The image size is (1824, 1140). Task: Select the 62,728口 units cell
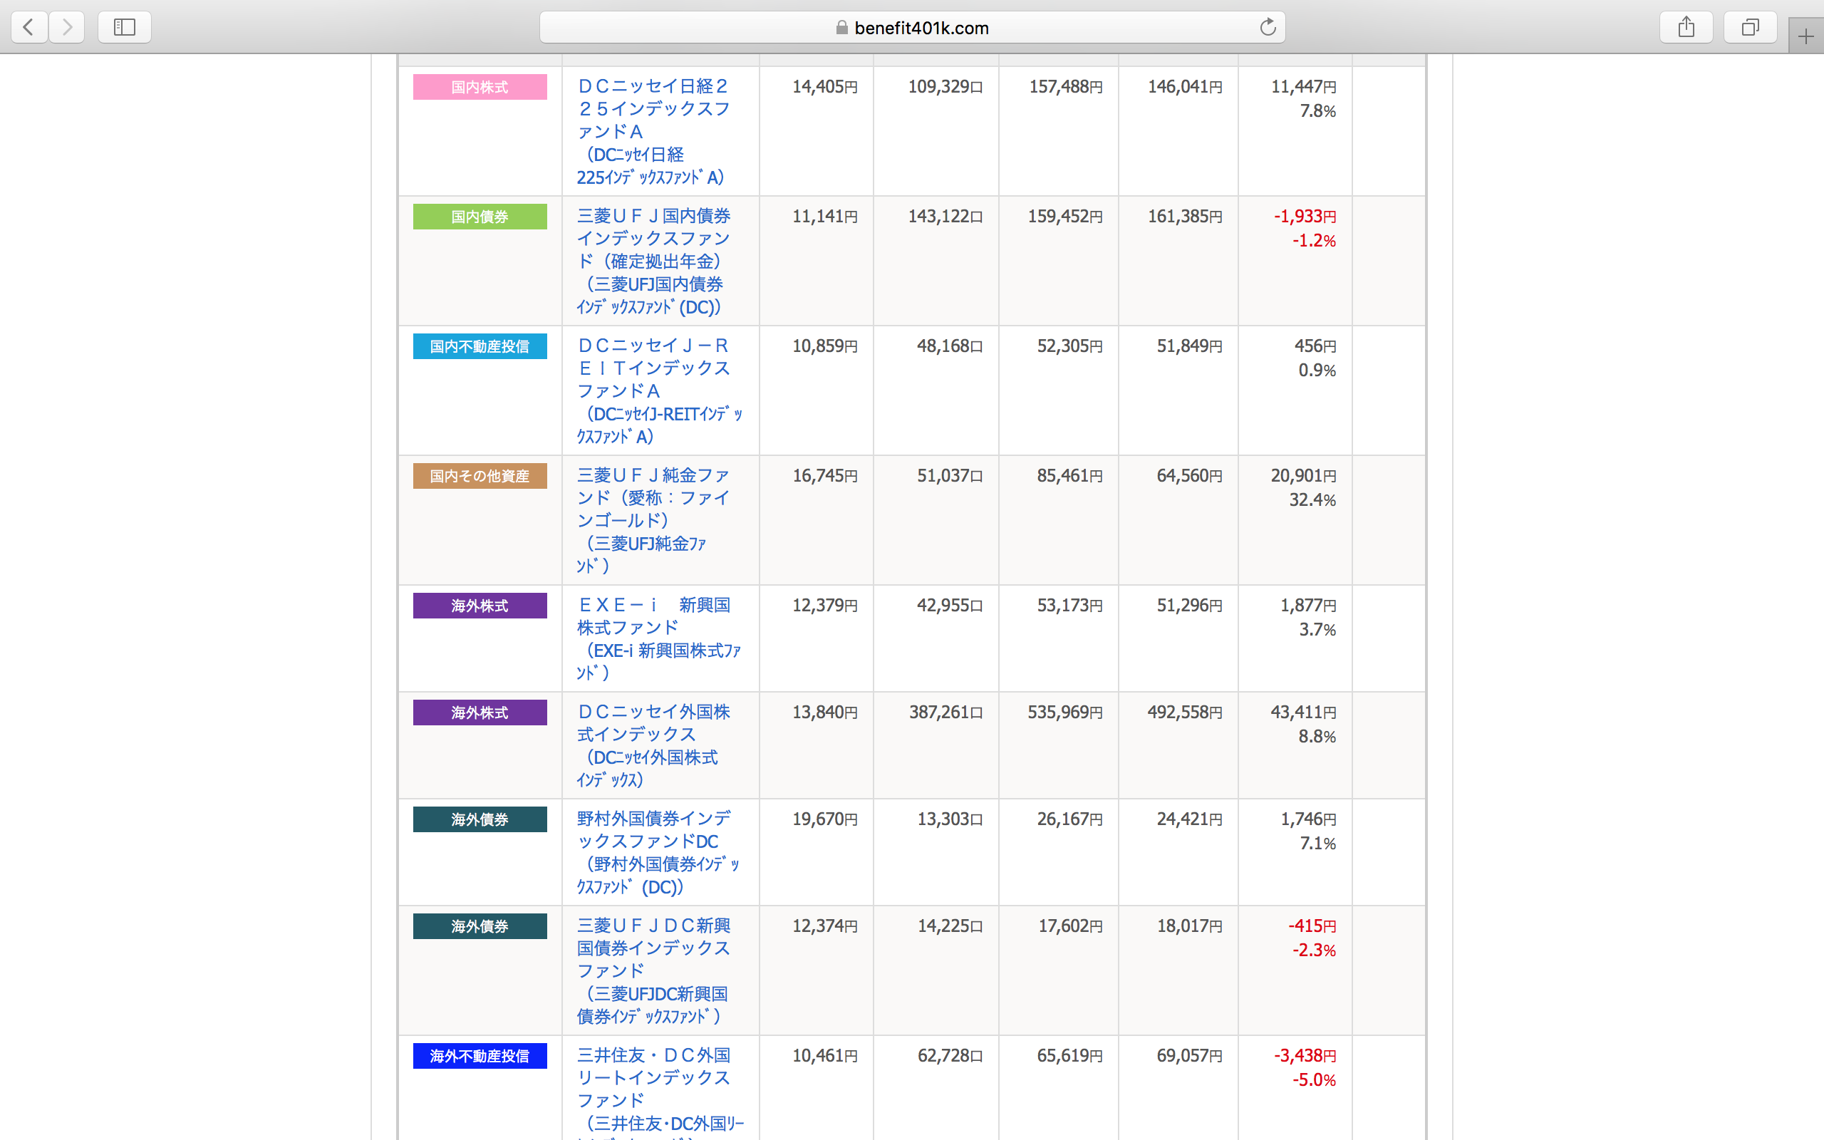(x=950, y=1055)
